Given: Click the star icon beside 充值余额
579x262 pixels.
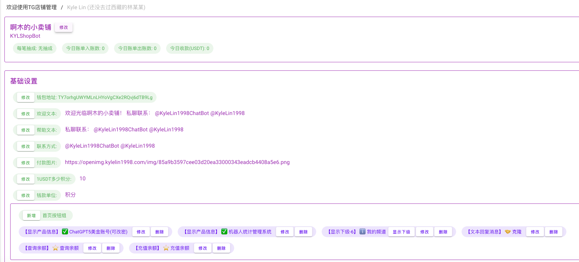Looking at the screenshot, I should [x=166, y=248].
